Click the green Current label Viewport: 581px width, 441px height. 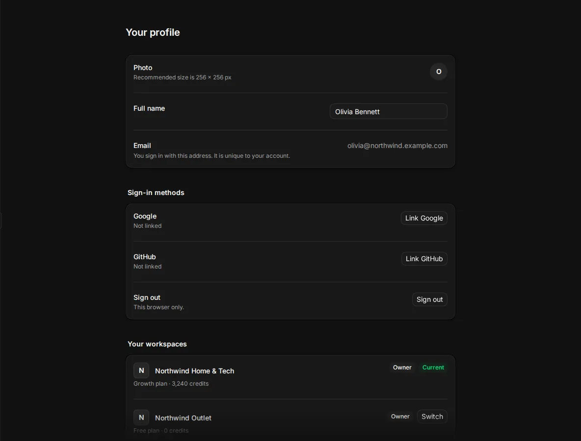point(433,367)
